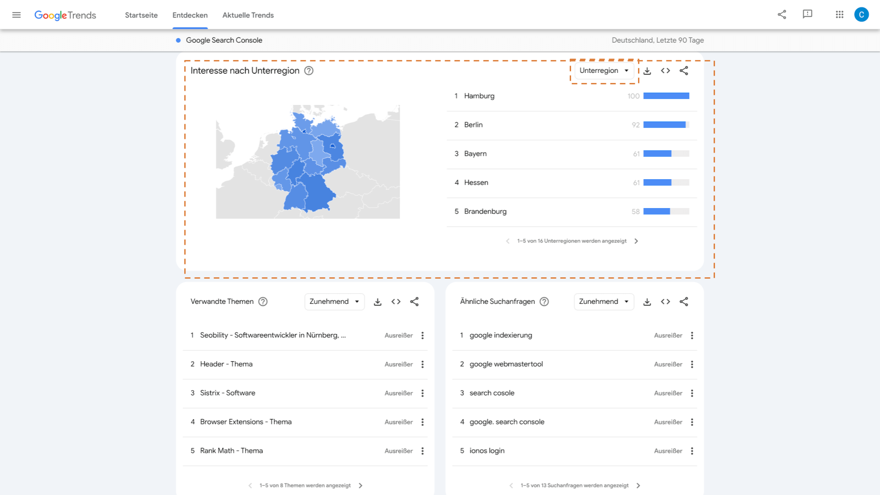The width and height of the screenshot is (880, 495).
Task: Open options for google indexierung query
Action: coord(692,335)
